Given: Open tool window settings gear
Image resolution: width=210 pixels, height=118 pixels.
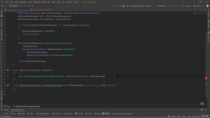Looking at the screenshot, I should pyautogui.click(x=202, y=110).
